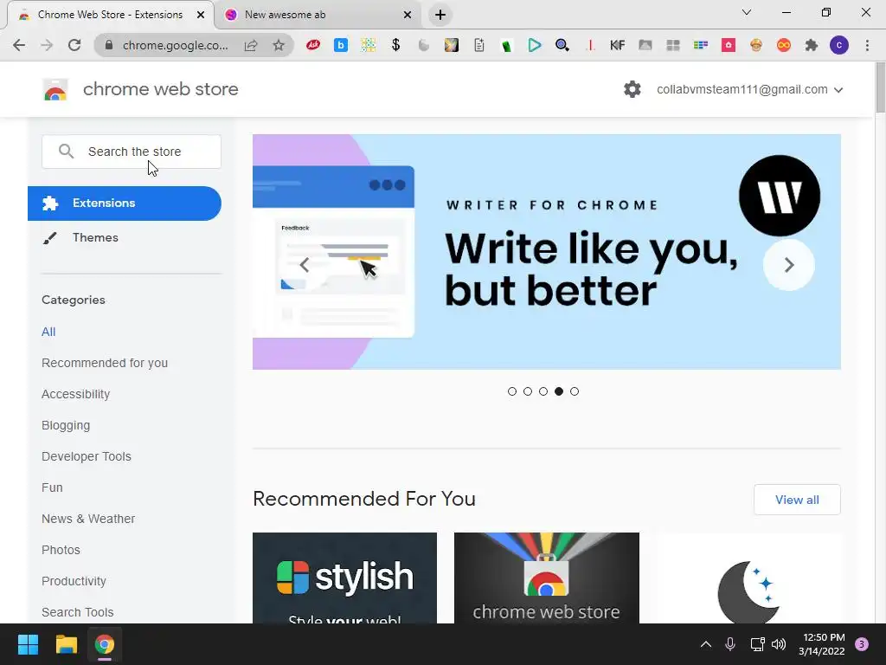Screen dimensions: 886x665
Task: Open the moon and stars extension card
Action: tap(748, 578)
